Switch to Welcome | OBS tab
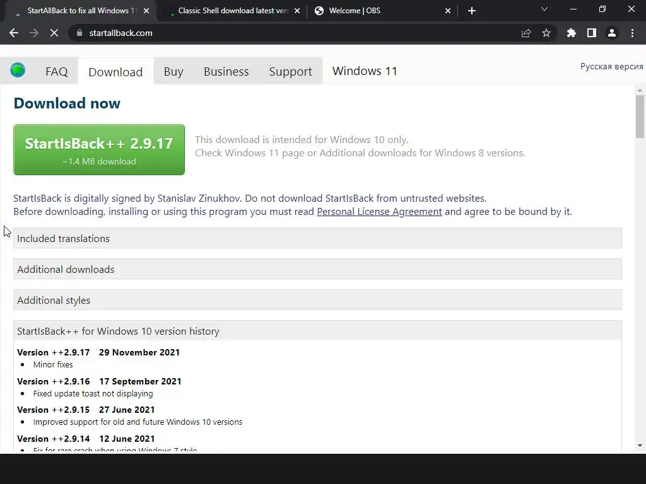Viewport: 646px width, 484px height. point(382,11)
